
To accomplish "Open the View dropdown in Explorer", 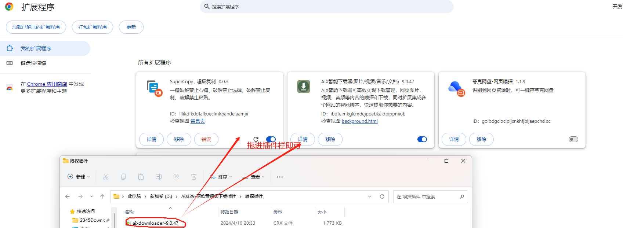I will coord(253,177).
